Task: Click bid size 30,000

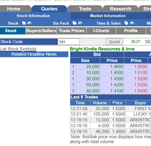Action: (93, 79)
